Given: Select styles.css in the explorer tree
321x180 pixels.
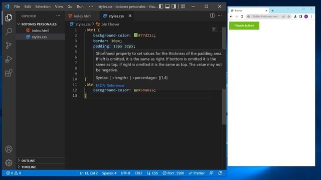Looking at the screenshot, I should pyautogui.click(x=40, y=37).
